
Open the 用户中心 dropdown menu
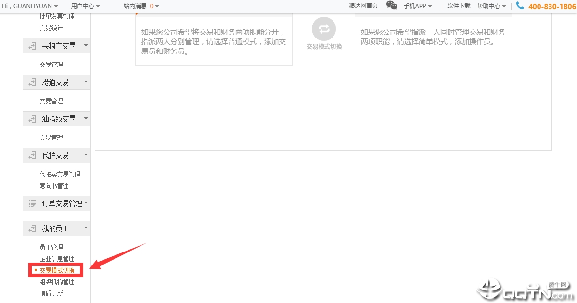point(85,6)
